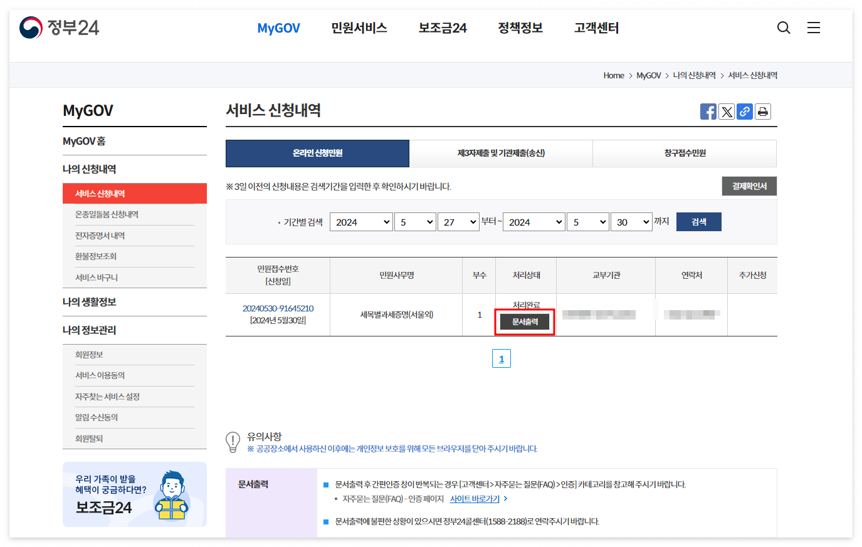Click the 문서출력 document print button
862x547 pixels.
[x=524, y=321]
